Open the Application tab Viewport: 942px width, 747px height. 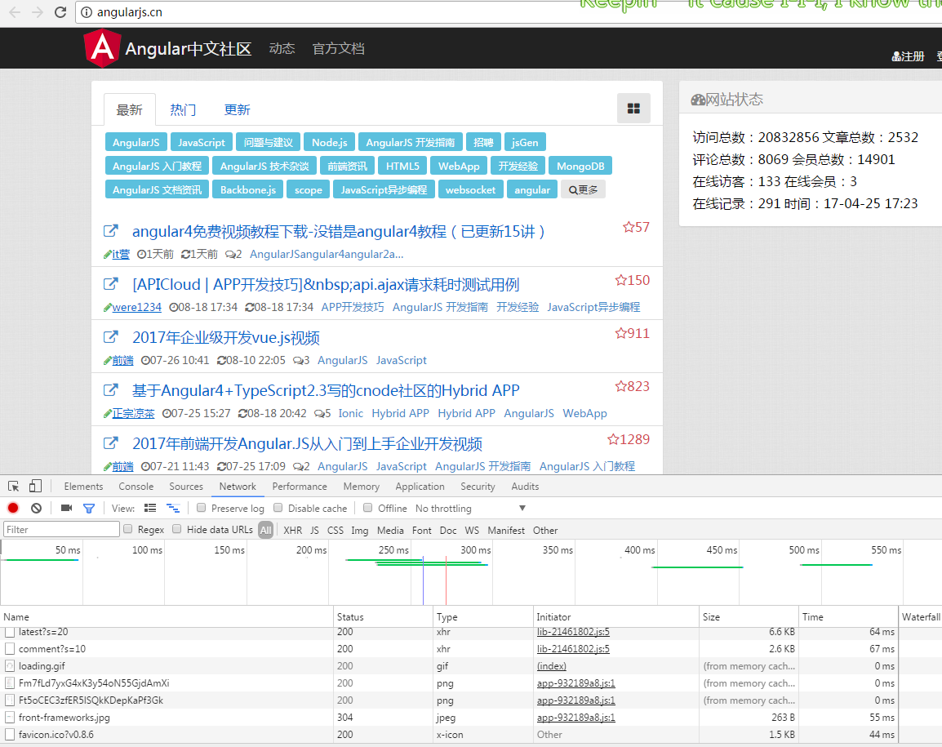click(x=420, y=487)
